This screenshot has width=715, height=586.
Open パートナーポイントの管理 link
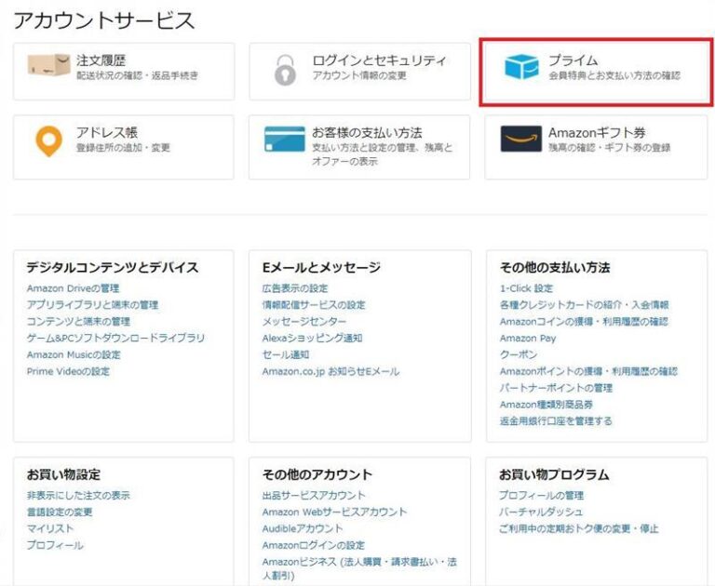556,388
